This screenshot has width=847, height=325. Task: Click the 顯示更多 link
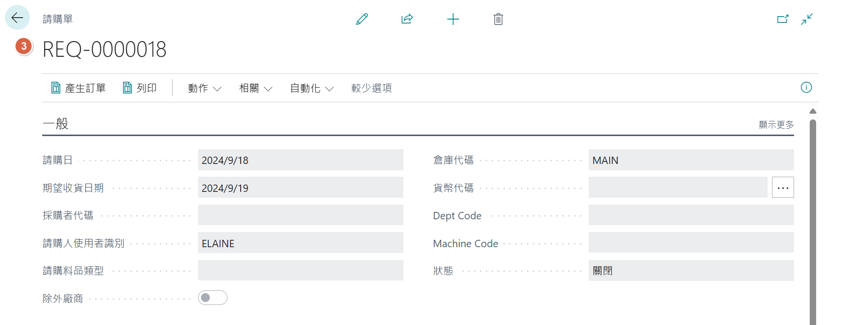(776, 125)
